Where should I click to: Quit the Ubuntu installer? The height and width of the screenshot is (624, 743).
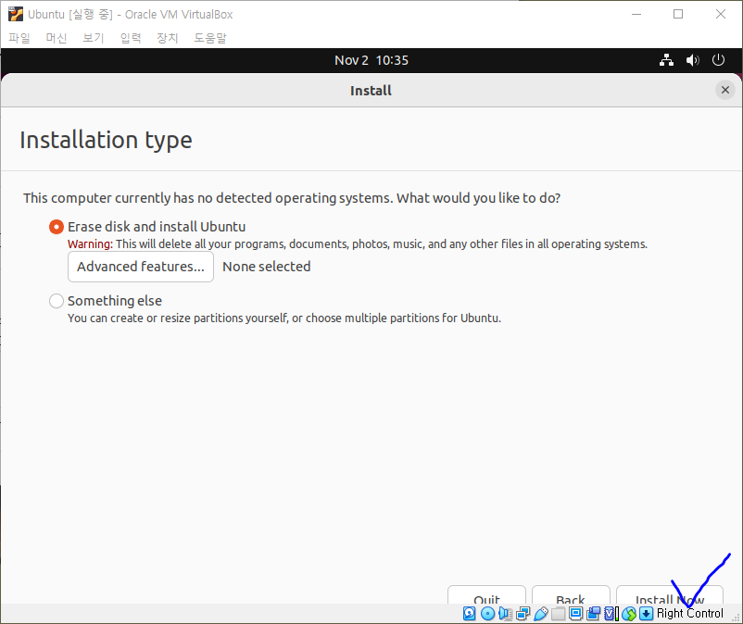tap(486, 595)
